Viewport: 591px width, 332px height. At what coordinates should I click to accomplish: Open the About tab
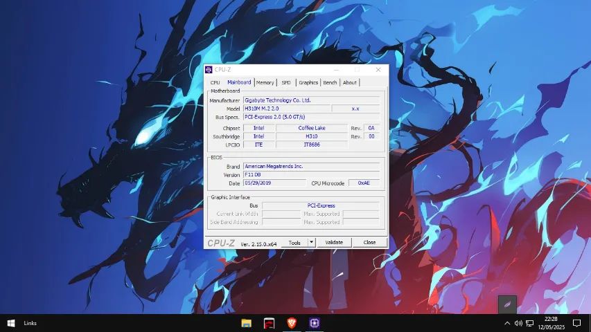click(x=350, y=82)
